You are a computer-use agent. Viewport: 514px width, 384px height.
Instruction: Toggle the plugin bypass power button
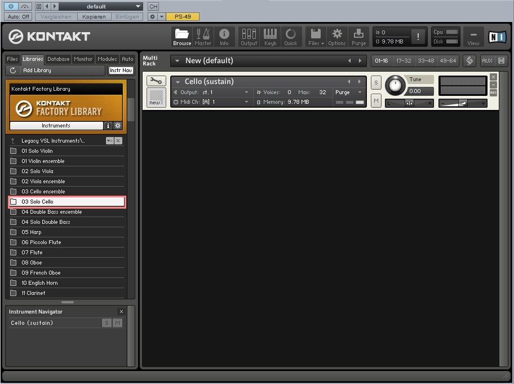pos(11,6)
